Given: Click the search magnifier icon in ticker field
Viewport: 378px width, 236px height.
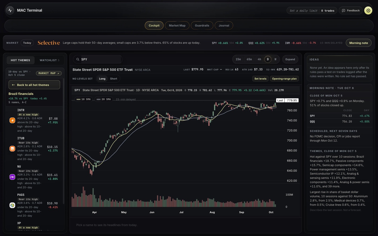Looking at the screenshot, I should point(78,59).
